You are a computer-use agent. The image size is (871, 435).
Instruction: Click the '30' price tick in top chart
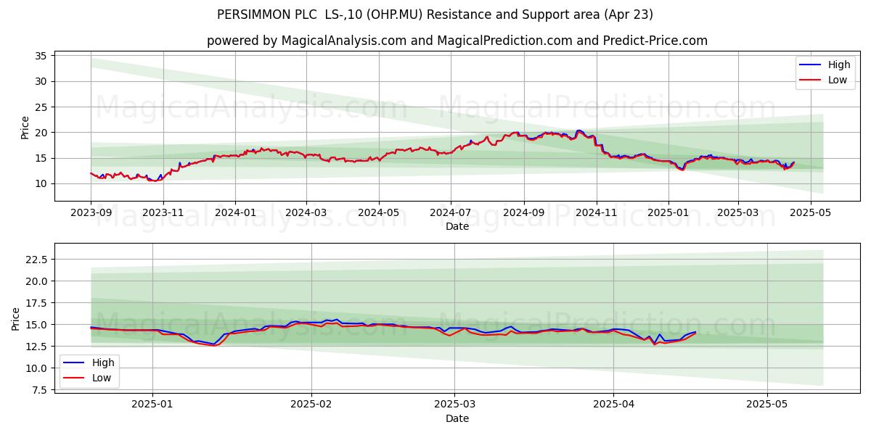point(41,81)
